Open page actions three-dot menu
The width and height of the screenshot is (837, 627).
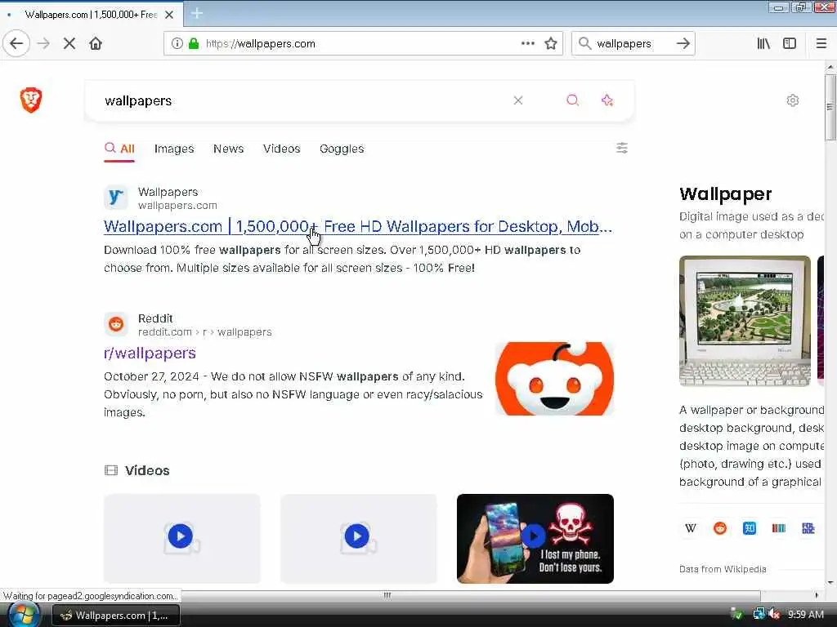click(528, 43)
